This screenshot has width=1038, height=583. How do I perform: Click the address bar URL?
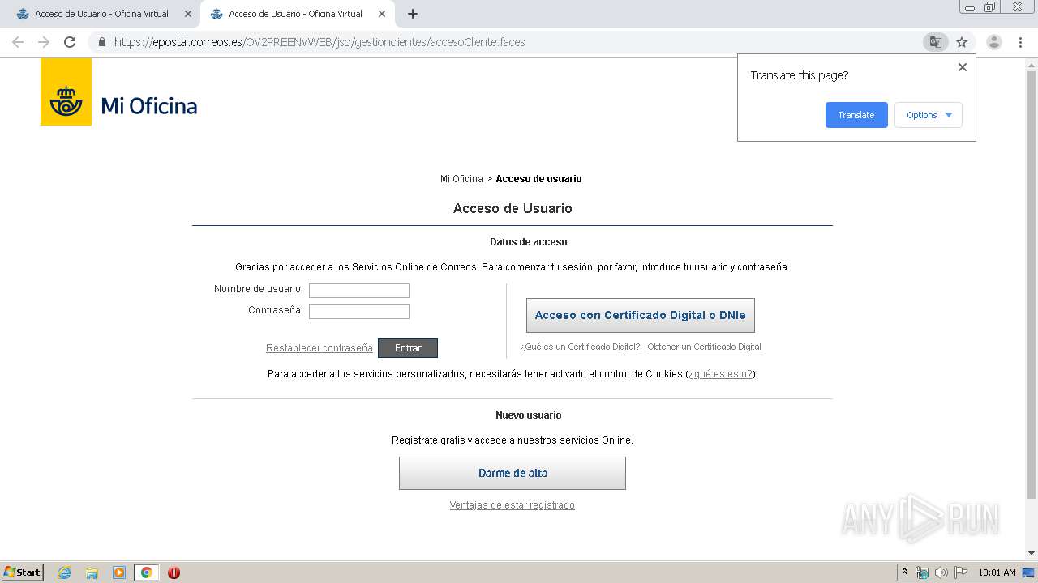click(320, 42)
